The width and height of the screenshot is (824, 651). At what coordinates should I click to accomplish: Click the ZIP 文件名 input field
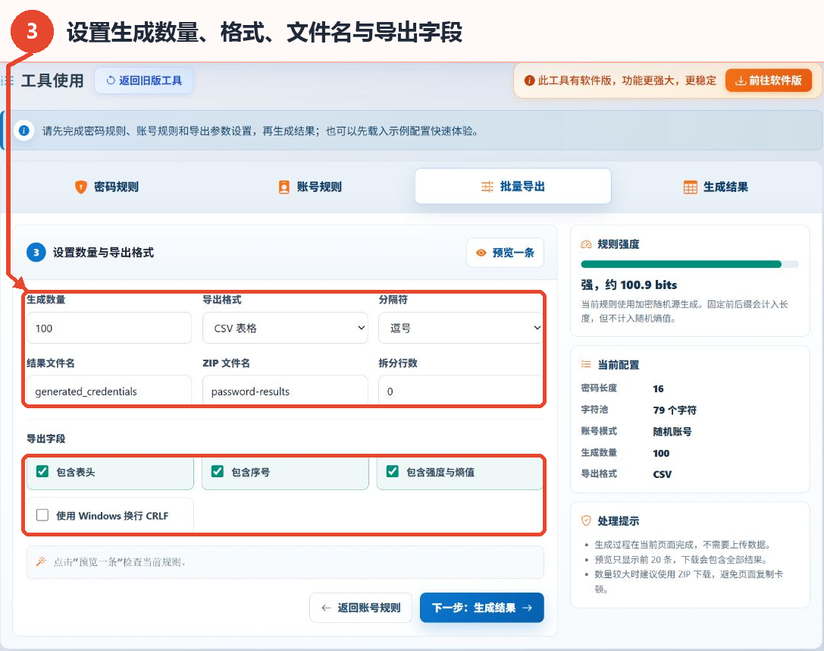click(285, 391)
